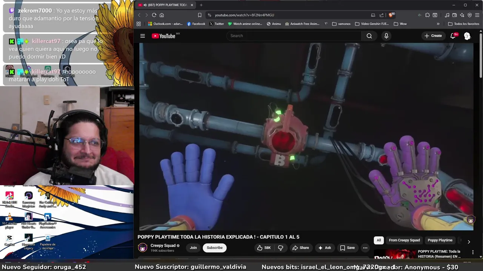Open the YouTube account avatar menu
483x271 pixels.
467,36
